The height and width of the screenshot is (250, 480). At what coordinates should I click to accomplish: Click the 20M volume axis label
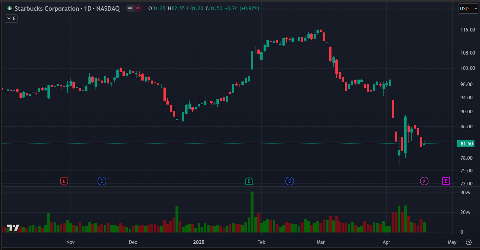click(x=466, y=213)
